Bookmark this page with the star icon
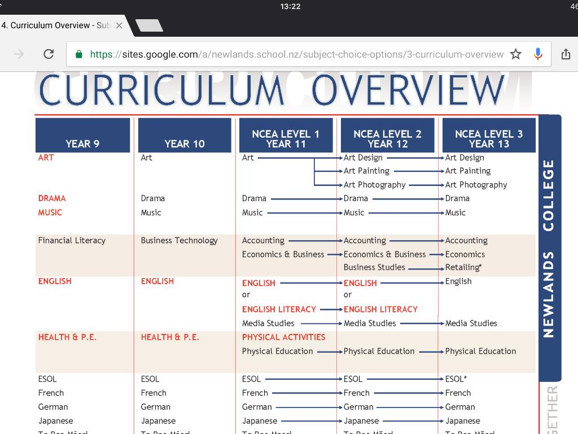The width and height of the screenshot is (578, 434). pos(515,54)
